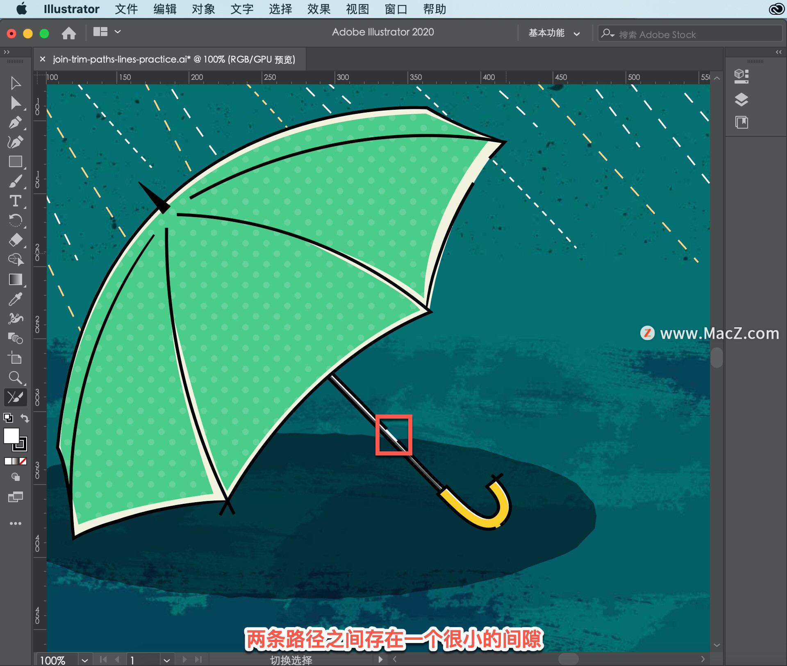Click the Home button
This screenshot has height=666, width=787.
69,33
